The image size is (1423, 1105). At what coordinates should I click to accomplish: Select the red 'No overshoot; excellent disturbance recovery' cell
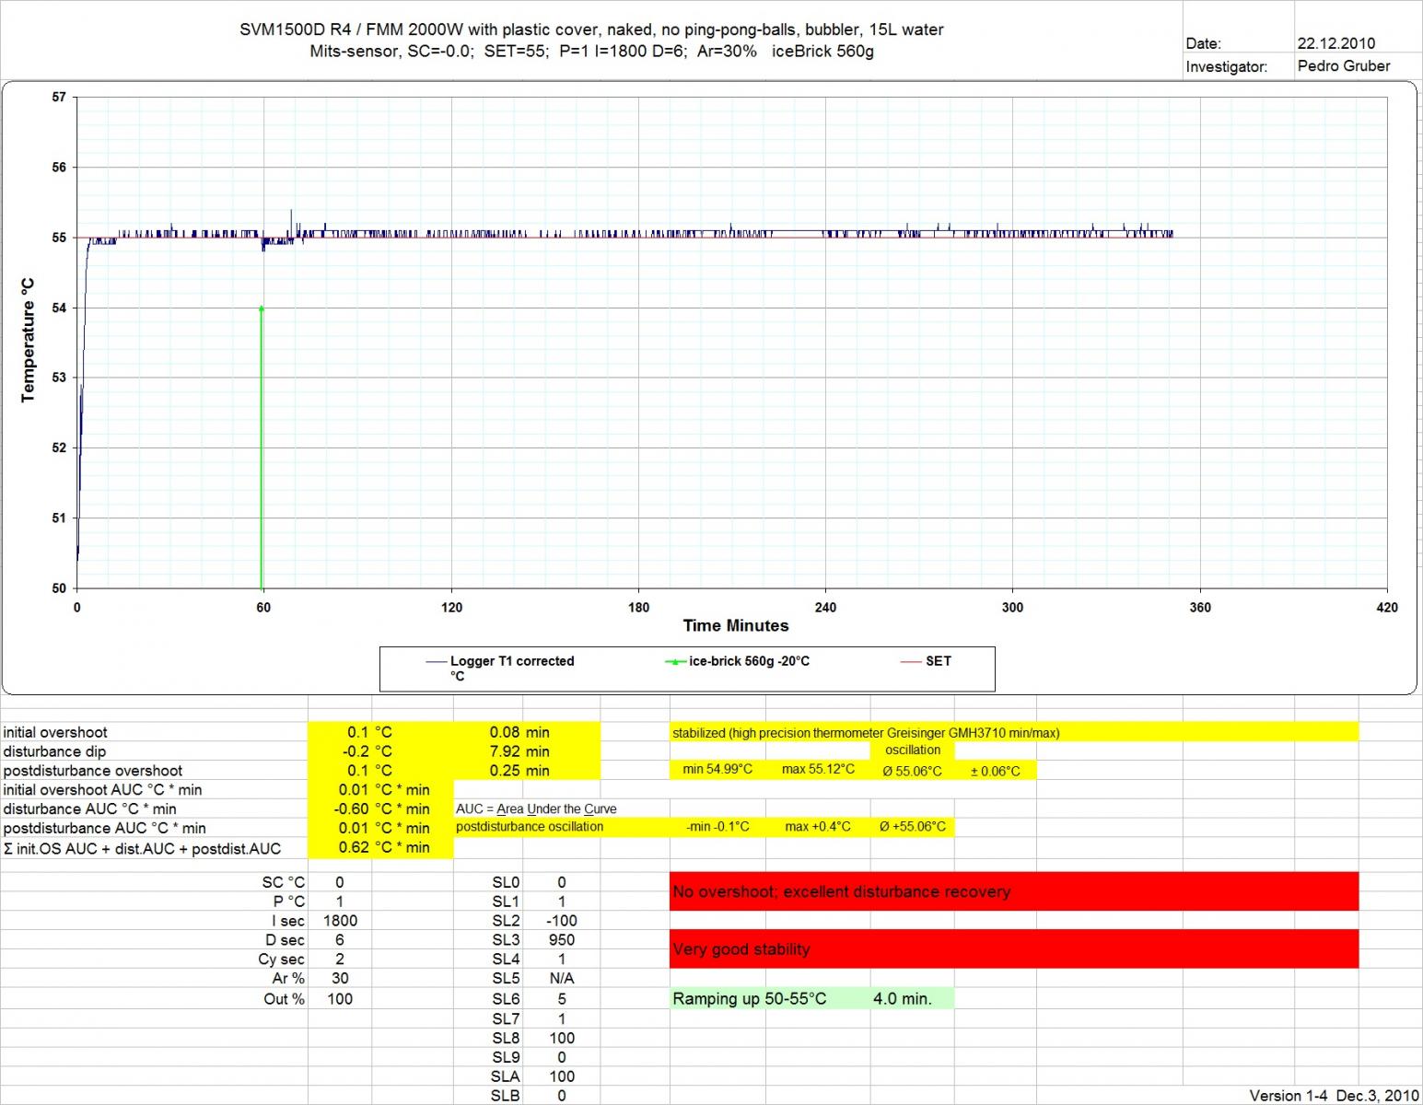click(x=1014, y=891)
